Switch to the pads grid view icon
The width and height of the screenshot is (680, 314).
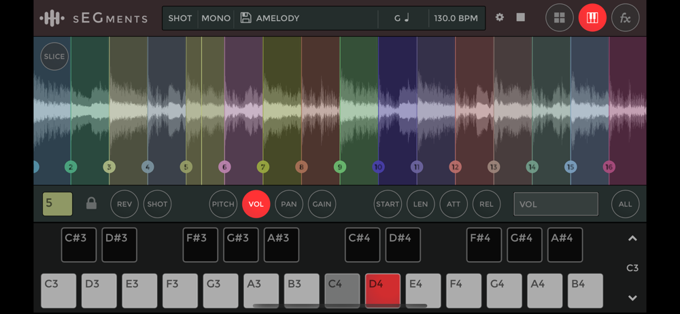[560, 18]
